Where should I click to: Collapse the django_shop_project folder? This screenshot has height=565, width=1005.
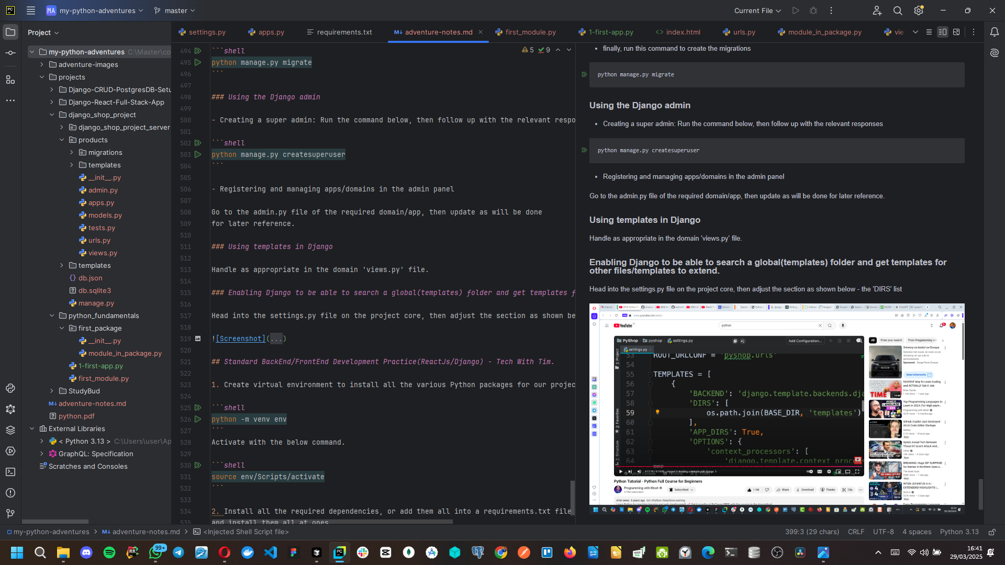51,115
